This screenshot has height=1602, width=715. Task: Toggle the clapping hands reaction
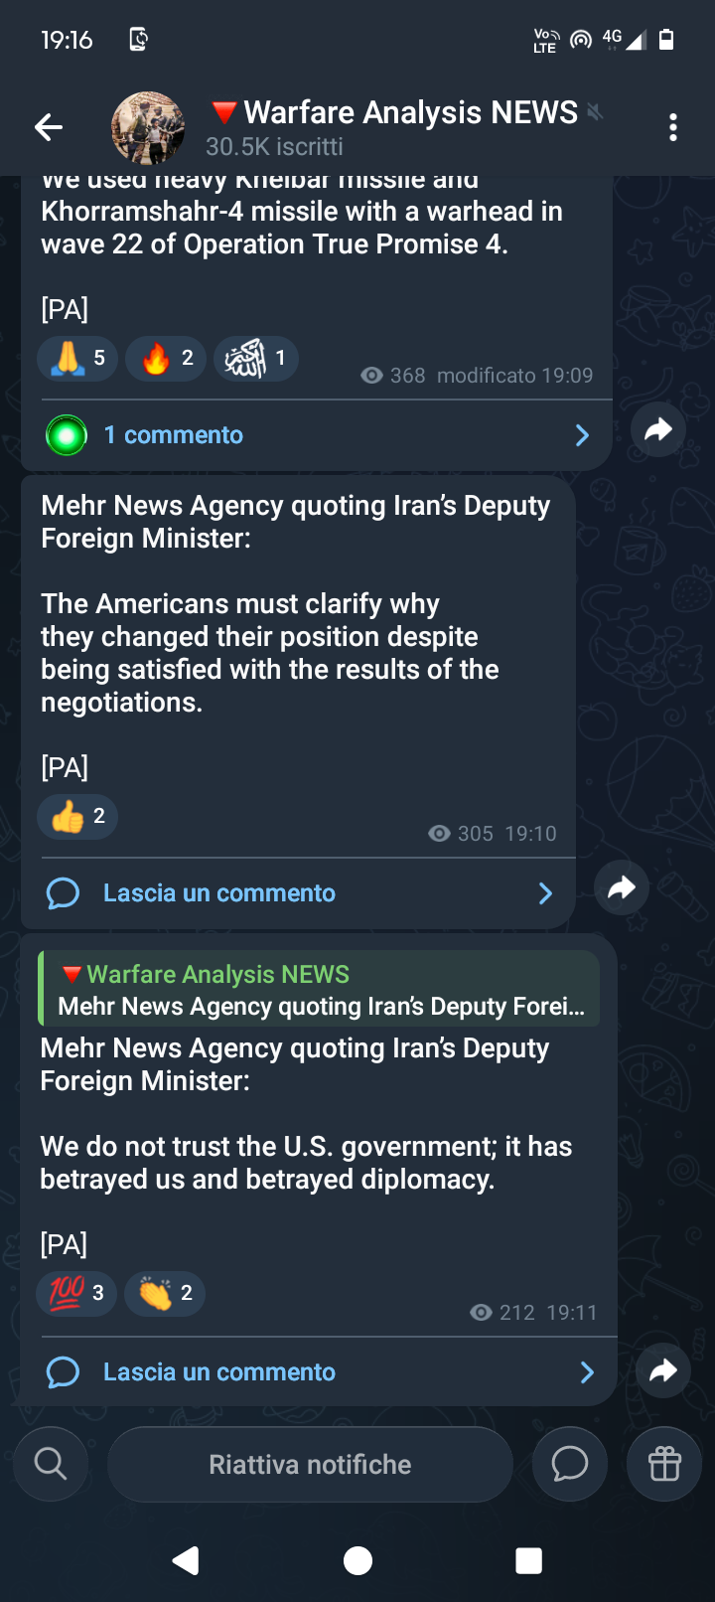tap(165, 1294)
